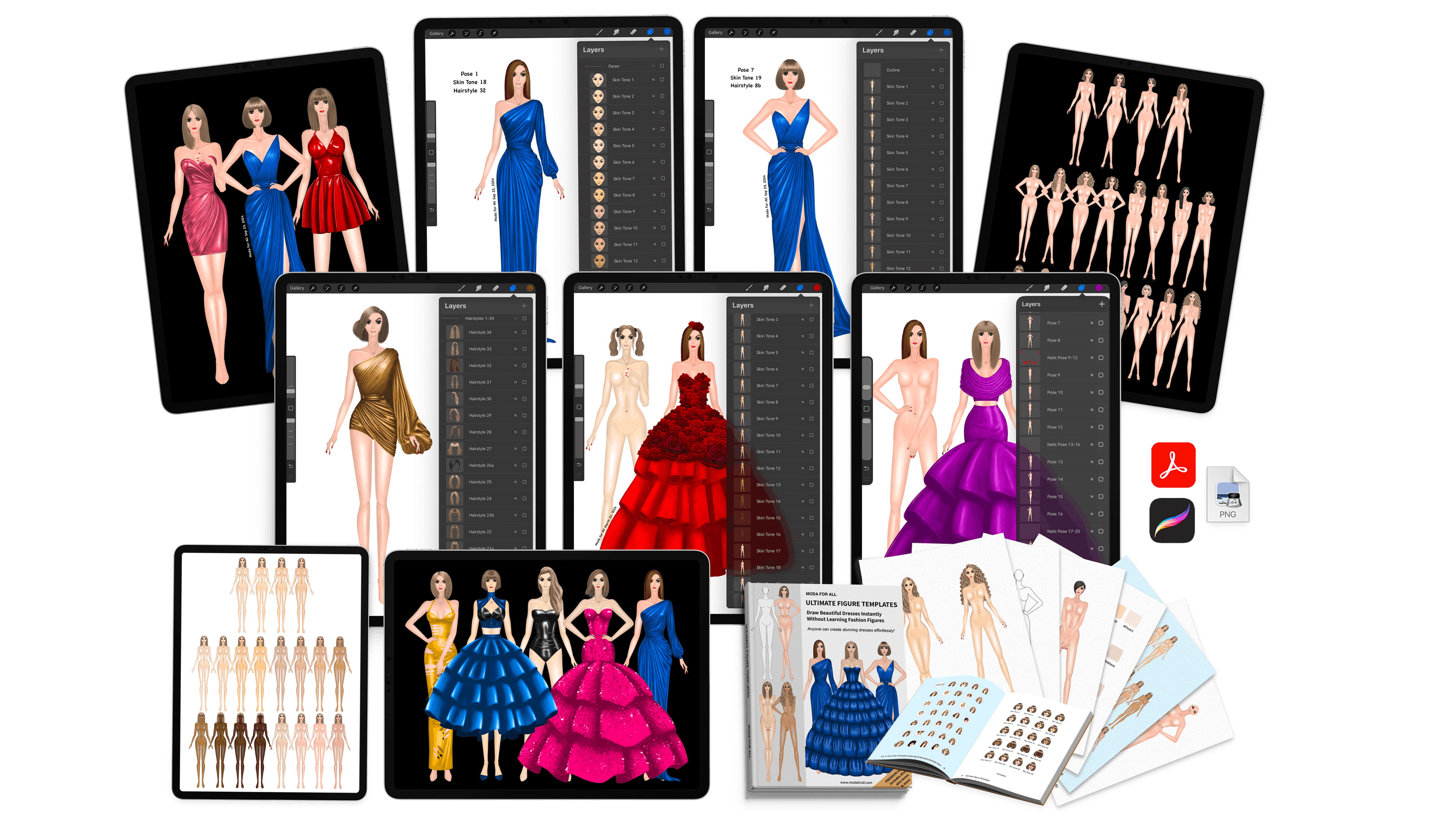
Task: Open blend mode N of Nails Pose 13-16 layer
Action: pyautogui.click(x=1092, y=445)
